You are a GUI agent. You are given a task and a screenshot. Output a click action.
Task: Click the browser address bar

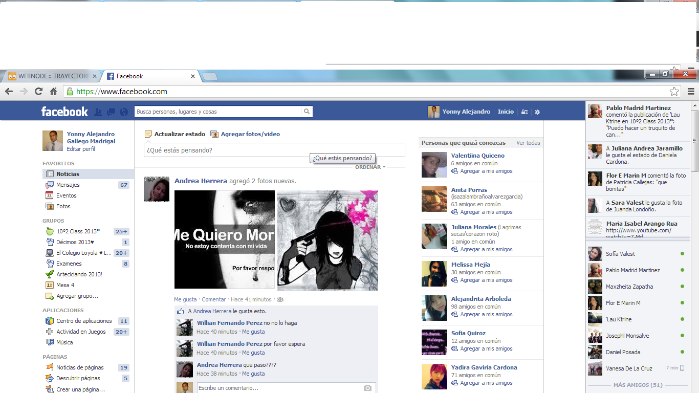coord(366,92)
